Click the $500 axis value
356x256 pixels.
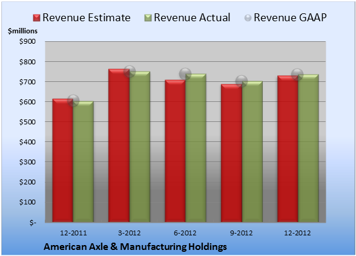pos(27,122)
